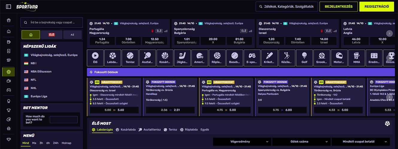Switch to the Kosárlabda live tab
Screen dimensions: 398x149
pyautogui.click(x=126, y=130)
